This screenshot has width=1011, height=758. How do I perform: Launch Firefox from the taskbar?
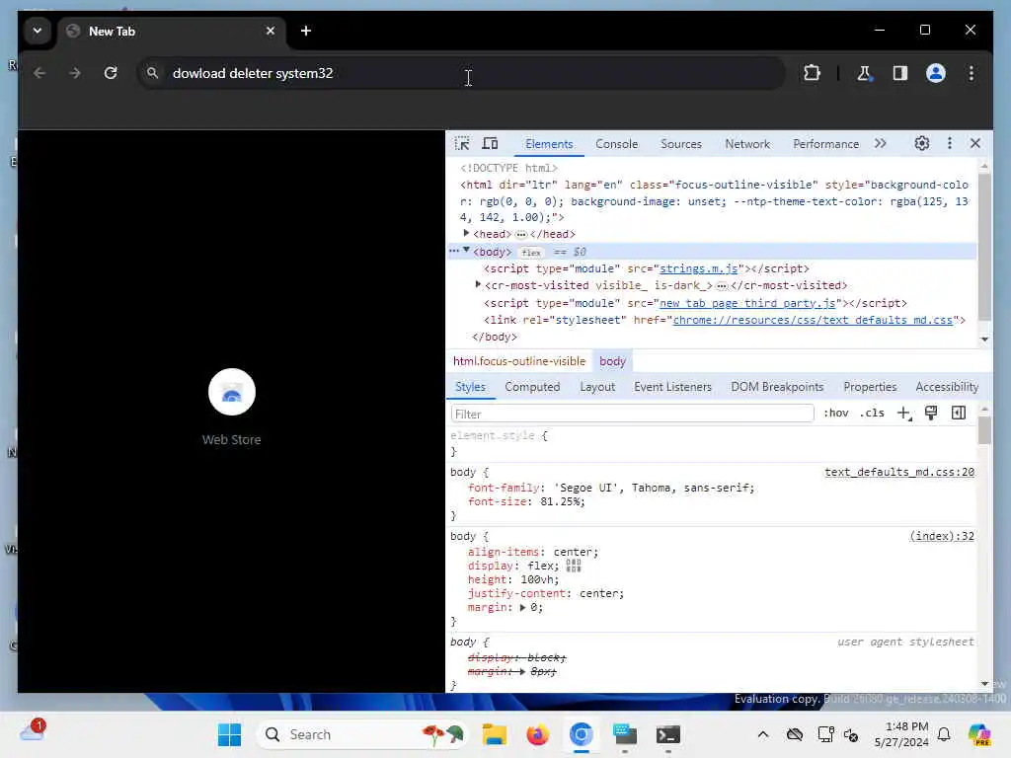pos(538,734)
